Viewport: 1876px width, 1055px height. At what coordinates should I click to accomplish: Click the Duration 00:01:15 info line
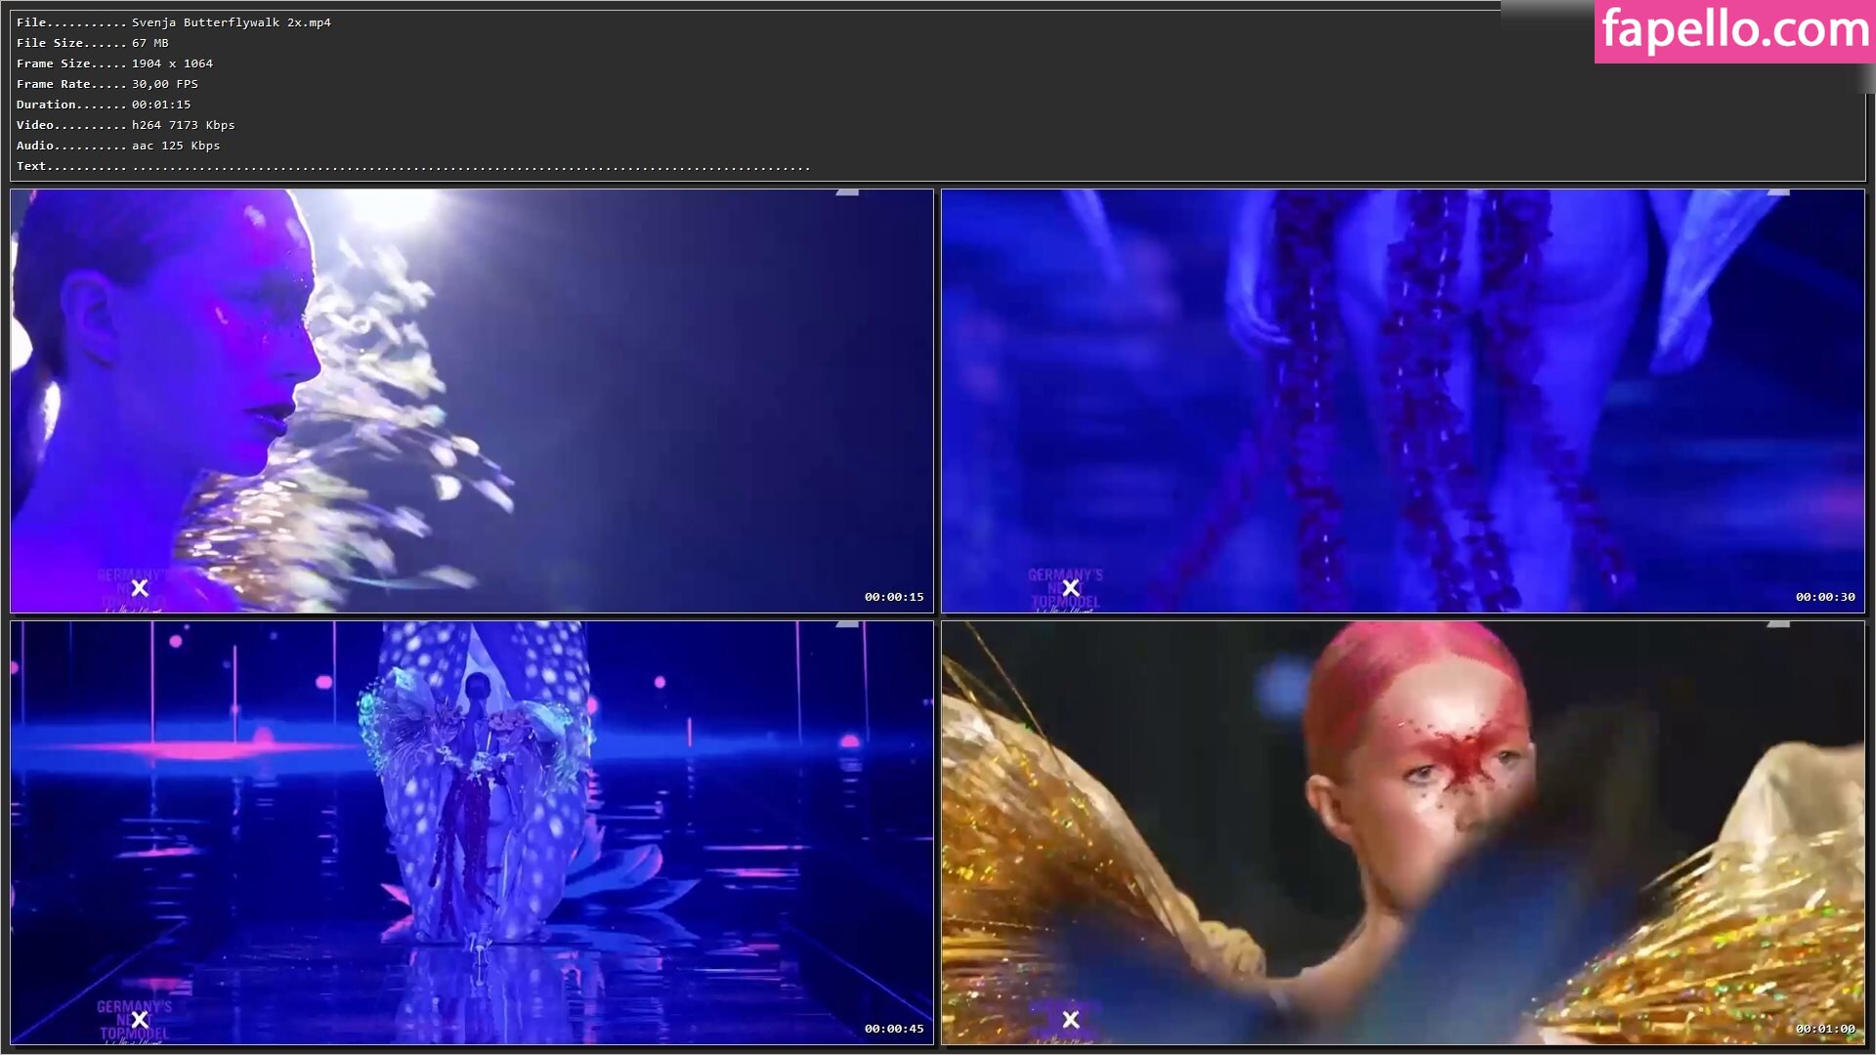104,105
